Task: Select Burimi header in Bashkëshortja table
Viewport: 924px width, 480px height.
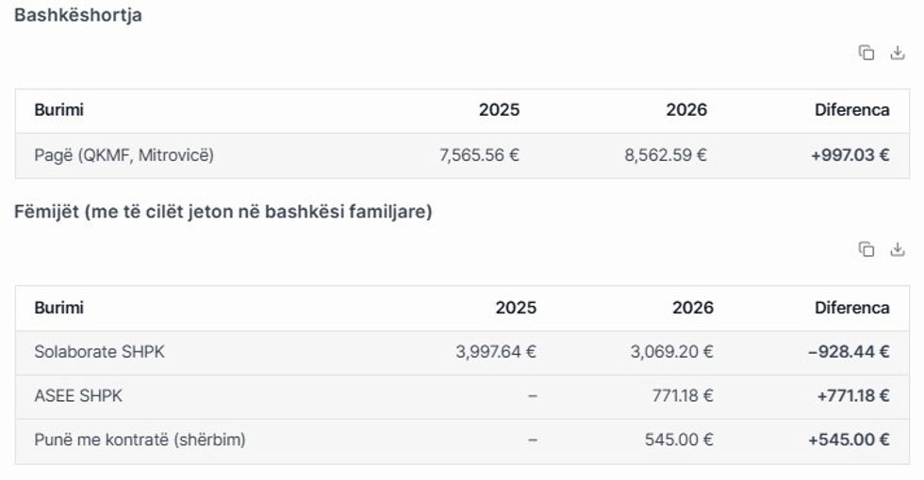Action: (x=58, y=110)
